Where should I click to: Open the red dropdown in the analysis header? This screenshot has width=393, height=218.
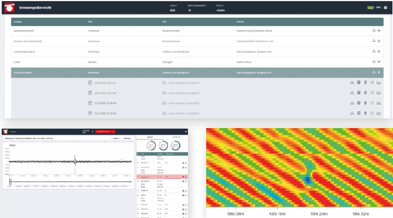tap(105, 131)
